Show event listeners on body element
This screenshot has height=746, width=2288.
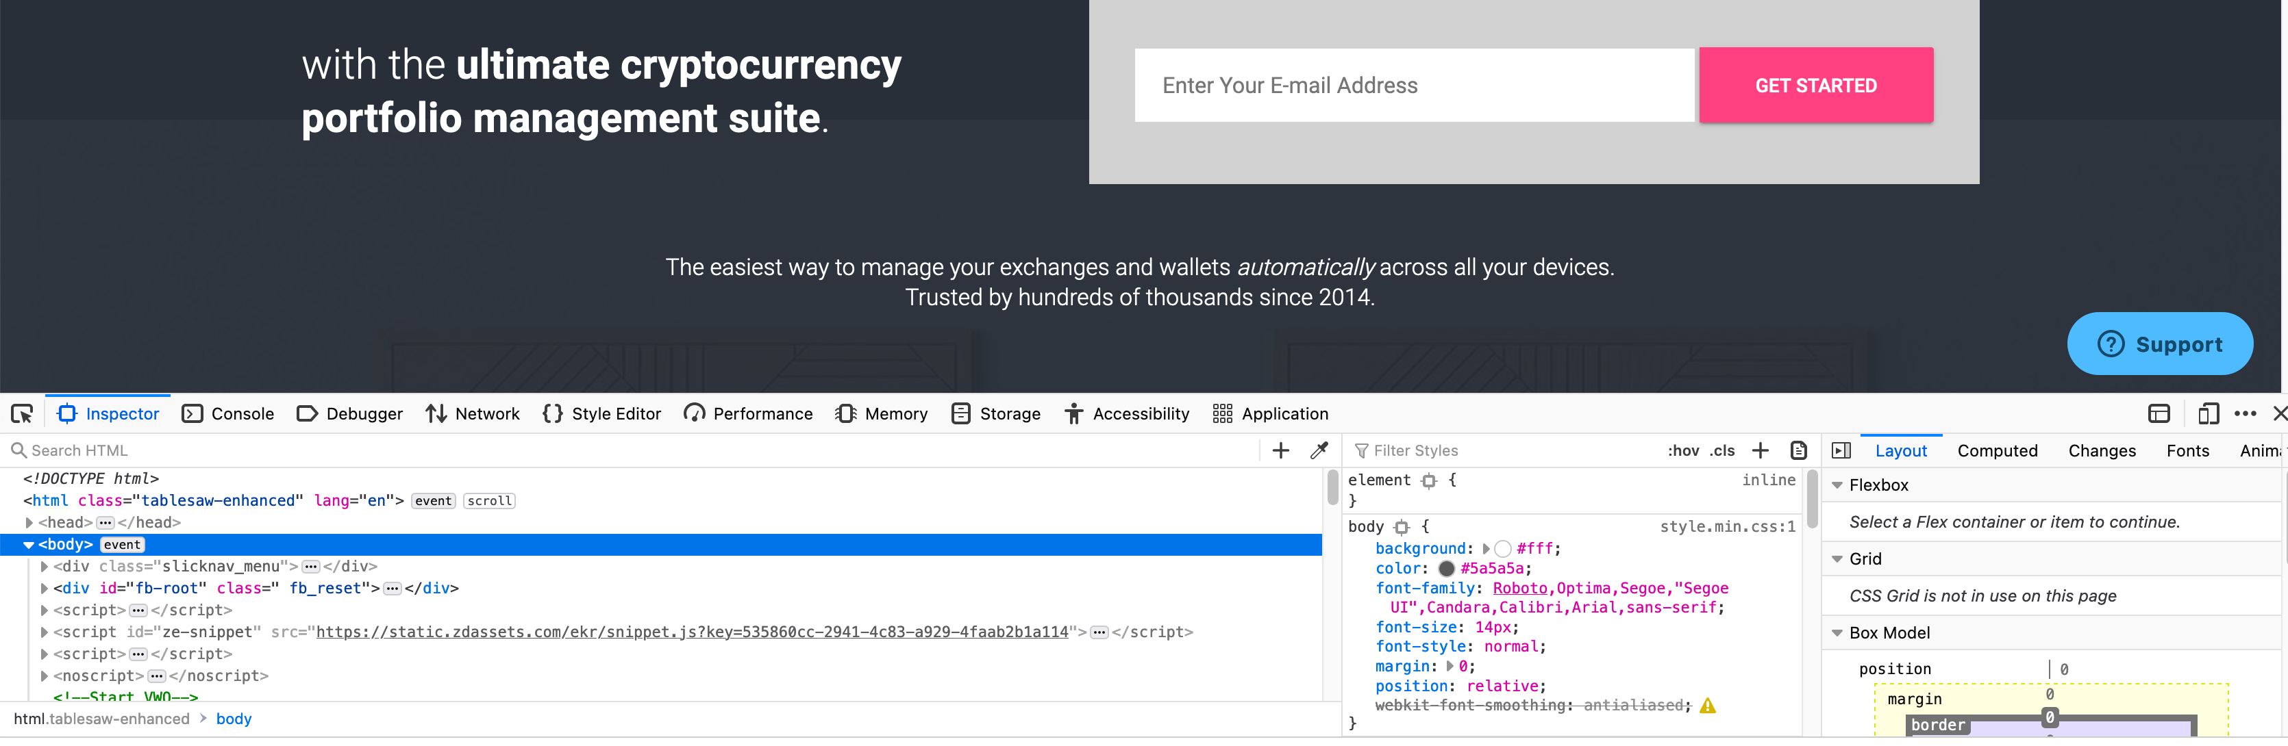(122, 545)
